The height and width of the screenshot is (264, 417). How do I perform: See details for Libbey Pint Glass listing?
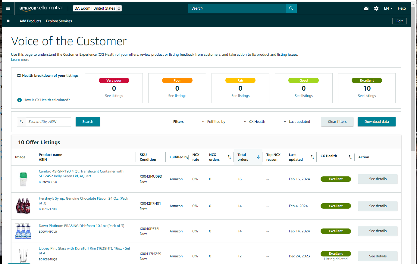(x=378, y=256)
